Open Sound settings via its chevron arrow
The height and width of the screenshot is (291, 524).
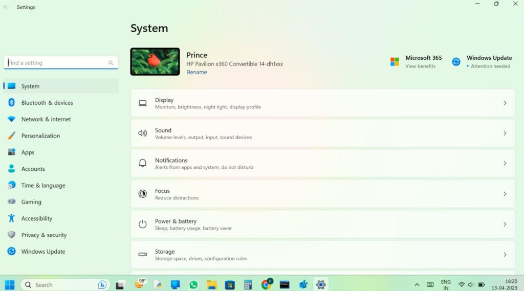pyautogui.click(x=505, y=133)
